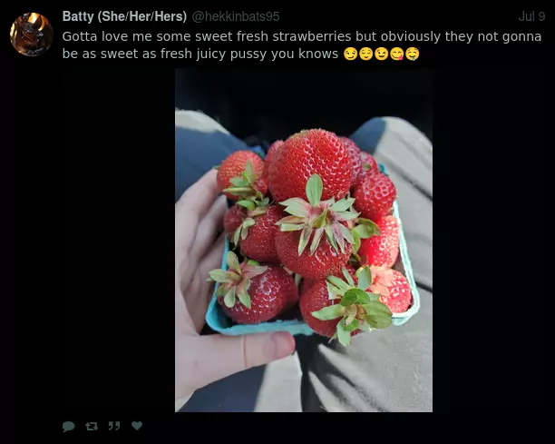The height and width of the screenshot is (444, 555).
Task: Click the smirking face emoji
Action: pyautogui.click(x=350, y=54)
